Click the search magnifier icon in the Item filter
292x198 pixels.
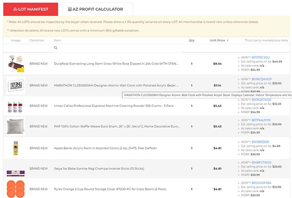pos(55,48)
